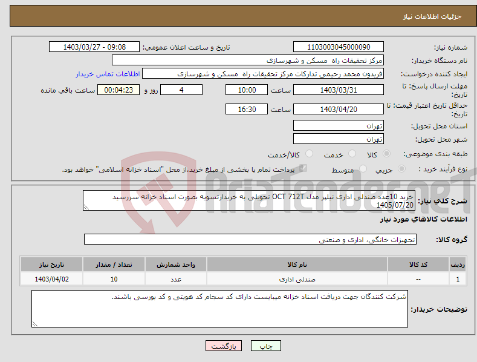477x362 pixels.
Task: Select the جزیی purchase type radio
Action: pyautogui.click(x=401, y=168)
